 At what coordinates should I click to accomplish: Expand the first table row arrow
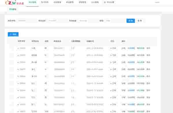(18, 48)
